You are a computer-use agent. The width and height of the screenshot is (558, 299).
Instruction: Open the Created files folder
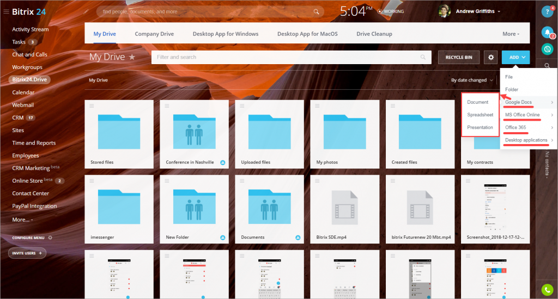[x=420, y=134]
